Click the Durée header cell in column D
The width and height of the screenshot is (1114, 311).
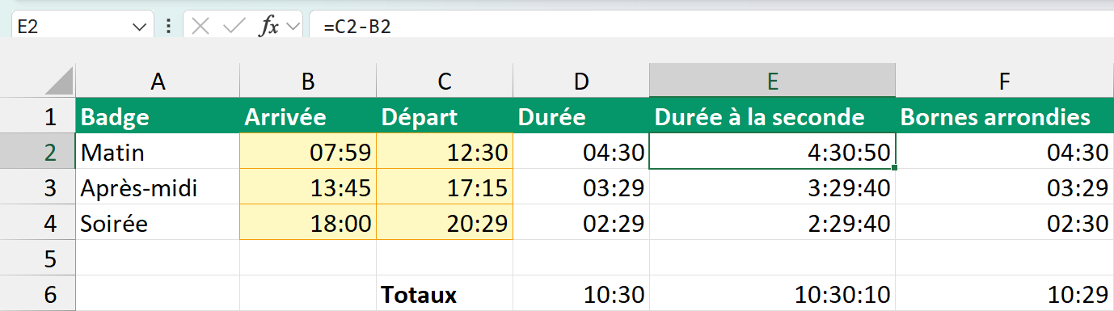point(581,116)
